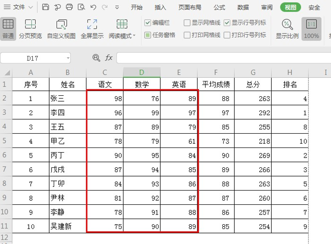Image resolution: width=331 pixels, height=246 pixels.
Task: Click the Name Box showing D17
Action: (x=36, y=58)
